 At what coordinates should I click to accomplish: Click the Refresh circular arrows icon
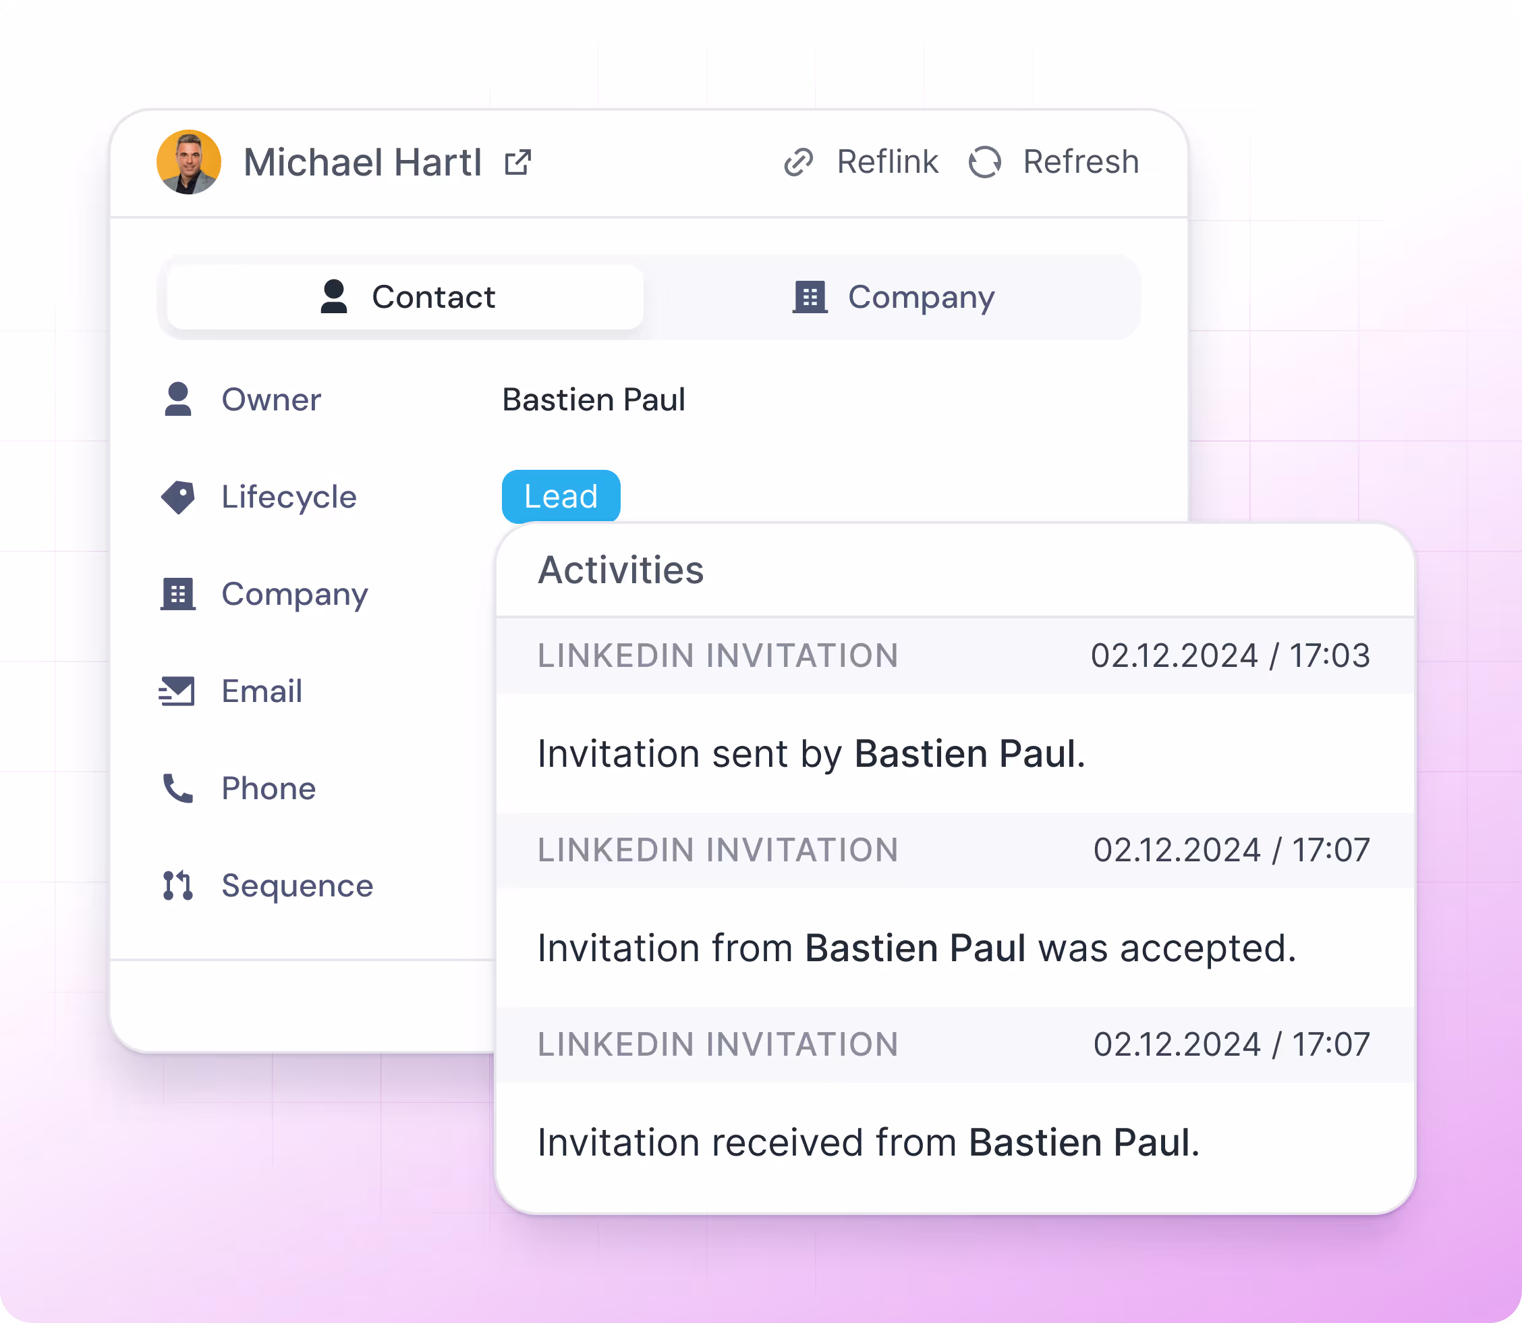tap(985, 163)
